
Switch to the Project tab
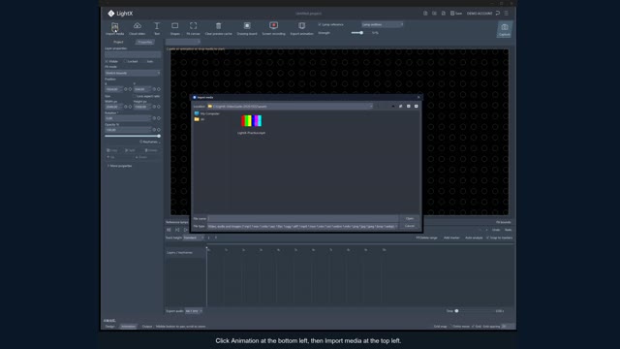pos(118,42)
